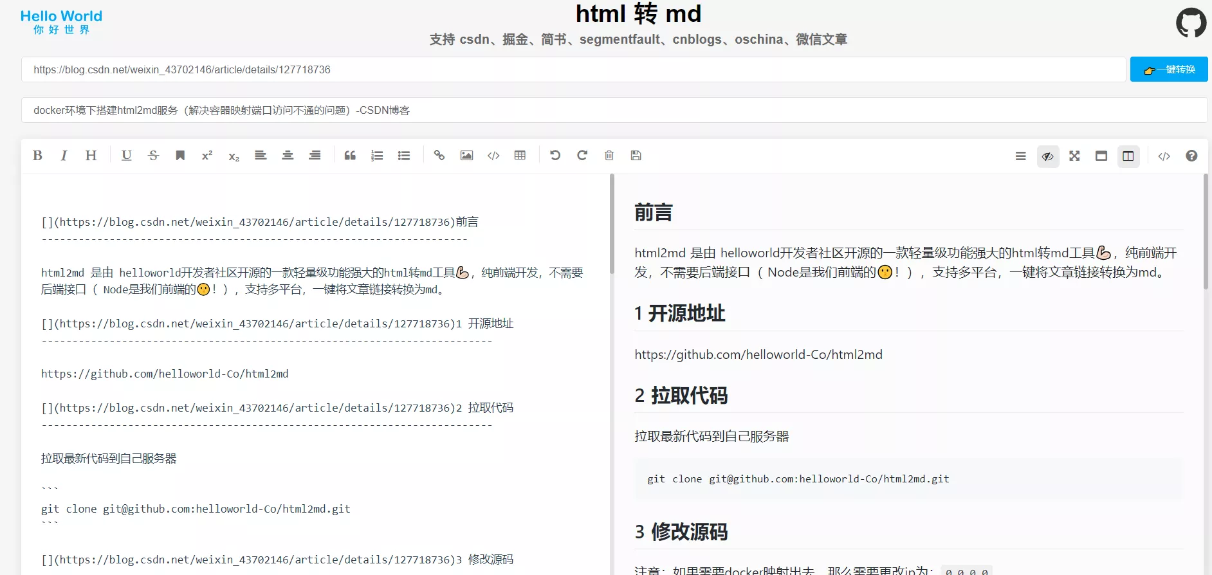Click the git clone code block in preview
The height and width of the screenshot is (575, 1212).
point(908,479)
